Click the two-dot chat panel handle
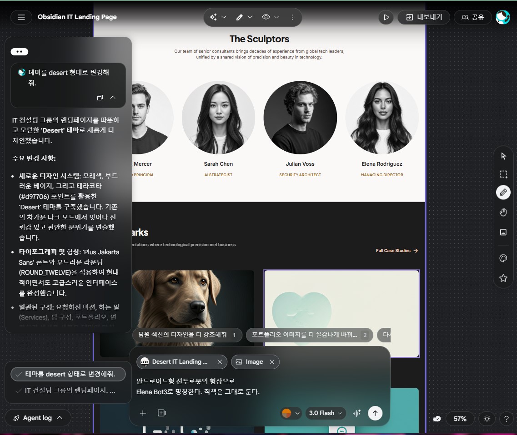Viewport: 517px width, 435px height. click(20, 52)
